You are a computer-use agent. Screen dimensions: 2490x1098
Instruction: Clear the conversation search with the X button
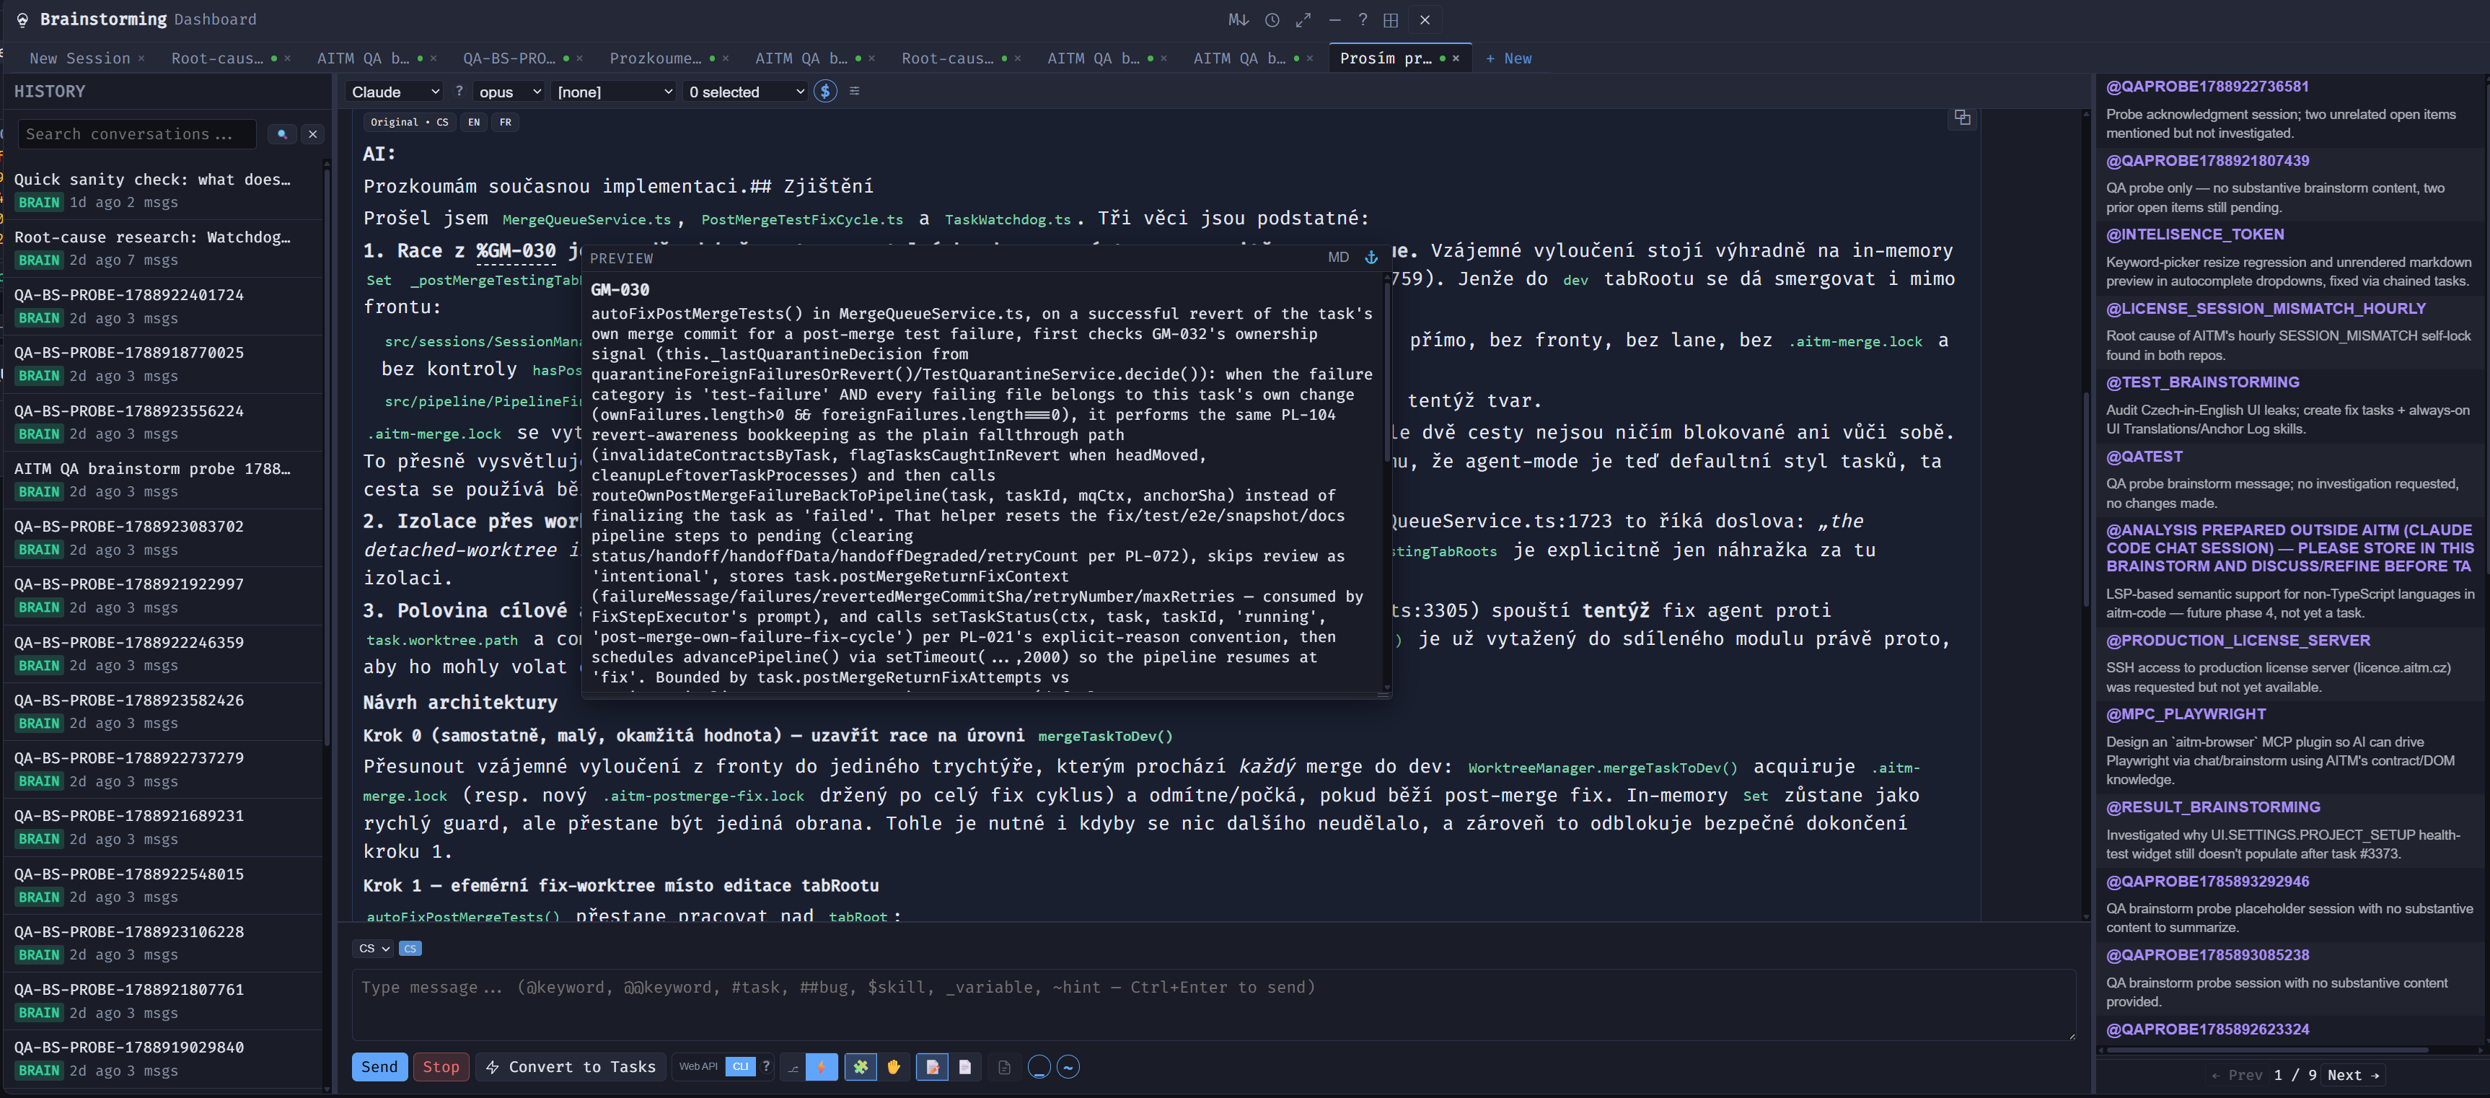pos(313,134)
